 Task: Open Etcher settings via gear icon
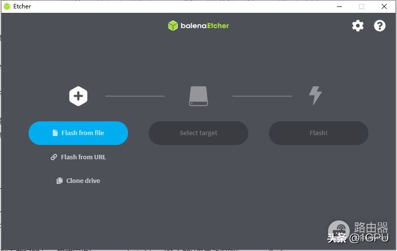point(358,26)
